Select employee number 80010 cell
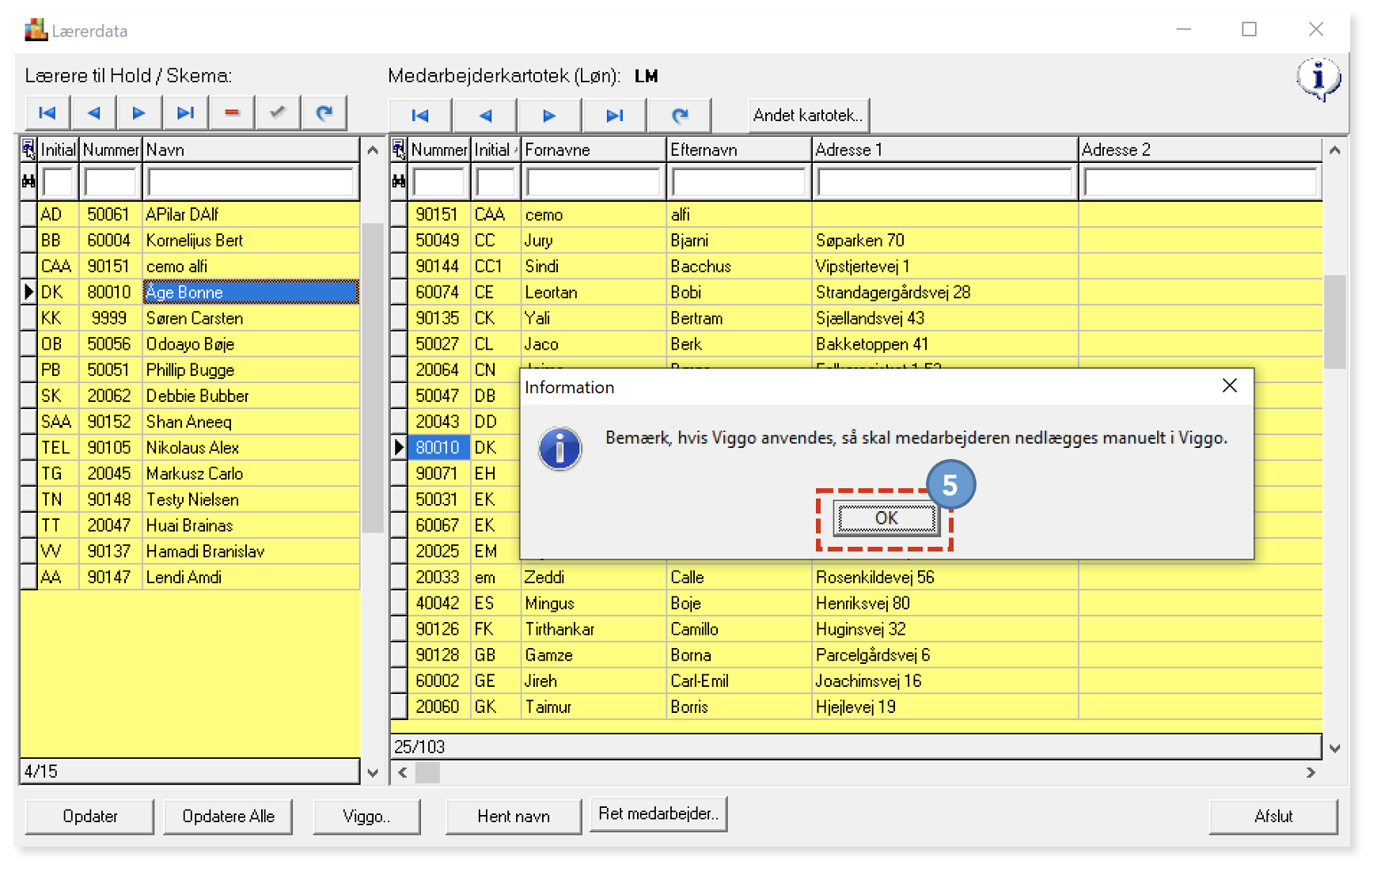Image resolution: width=1377 pixels, height=872 pixels. coord(438,448)
